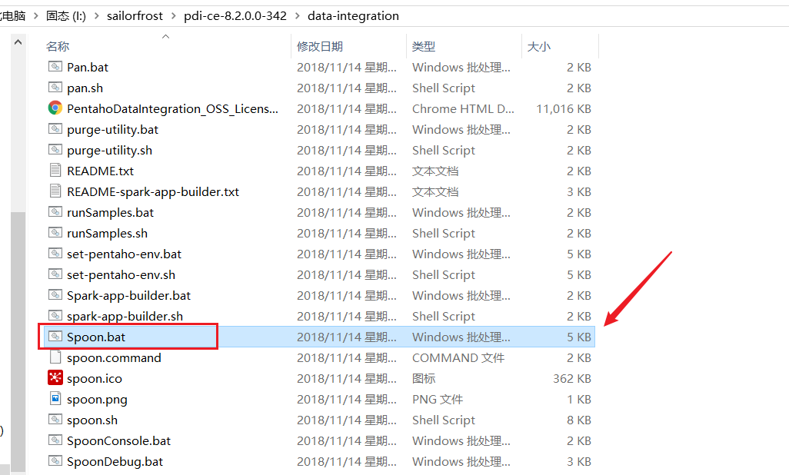Expand breadcrumb chevron after sailorfrost
This screenshot has width=789, height=475.
[x=174, y=16]
